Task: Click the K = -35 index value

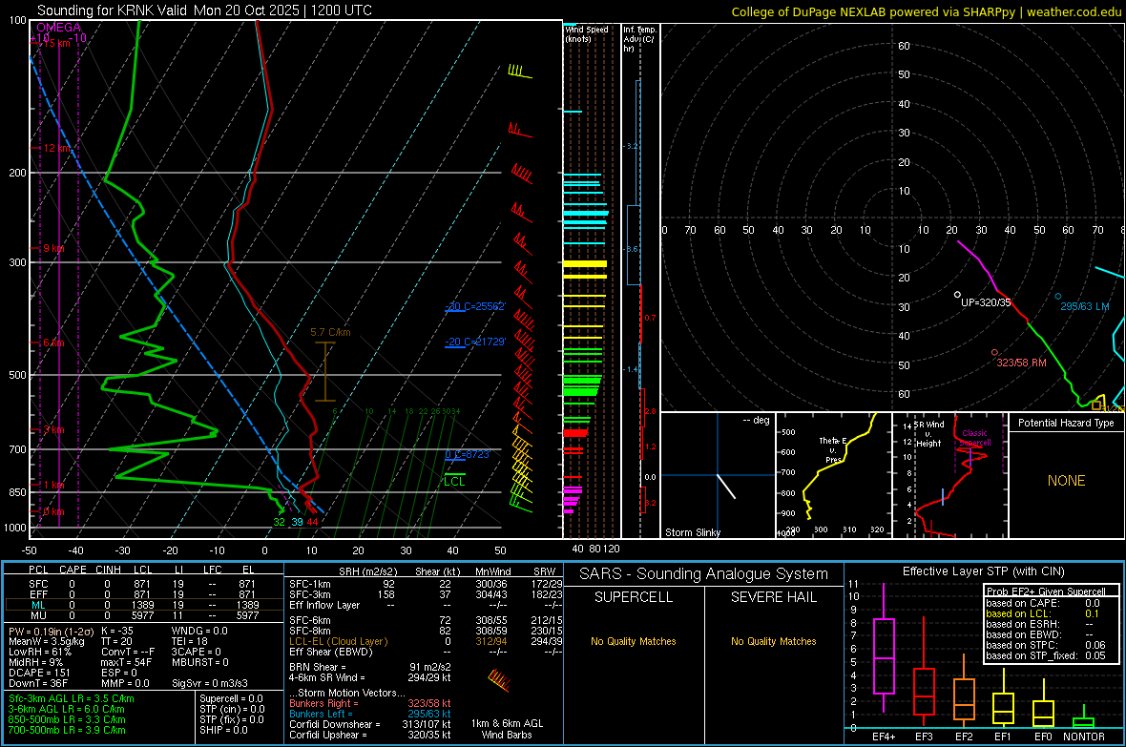Action: [117, 631]
